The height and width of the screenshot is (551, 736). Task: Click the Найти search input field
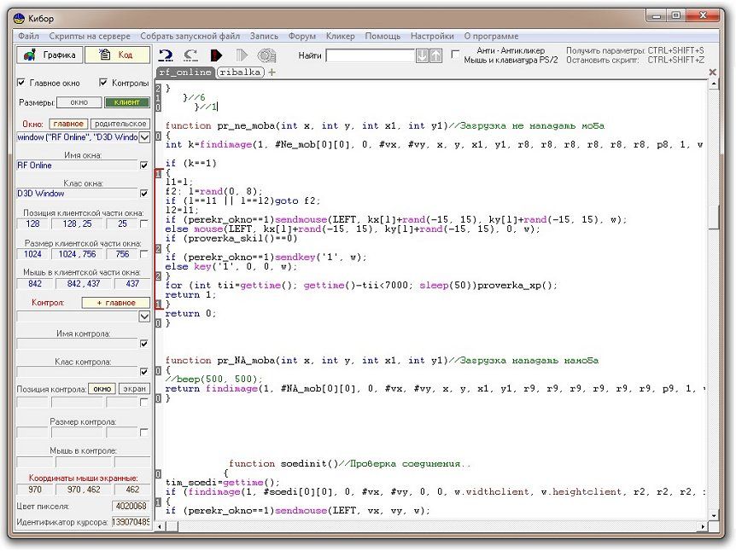pos(370,55)
